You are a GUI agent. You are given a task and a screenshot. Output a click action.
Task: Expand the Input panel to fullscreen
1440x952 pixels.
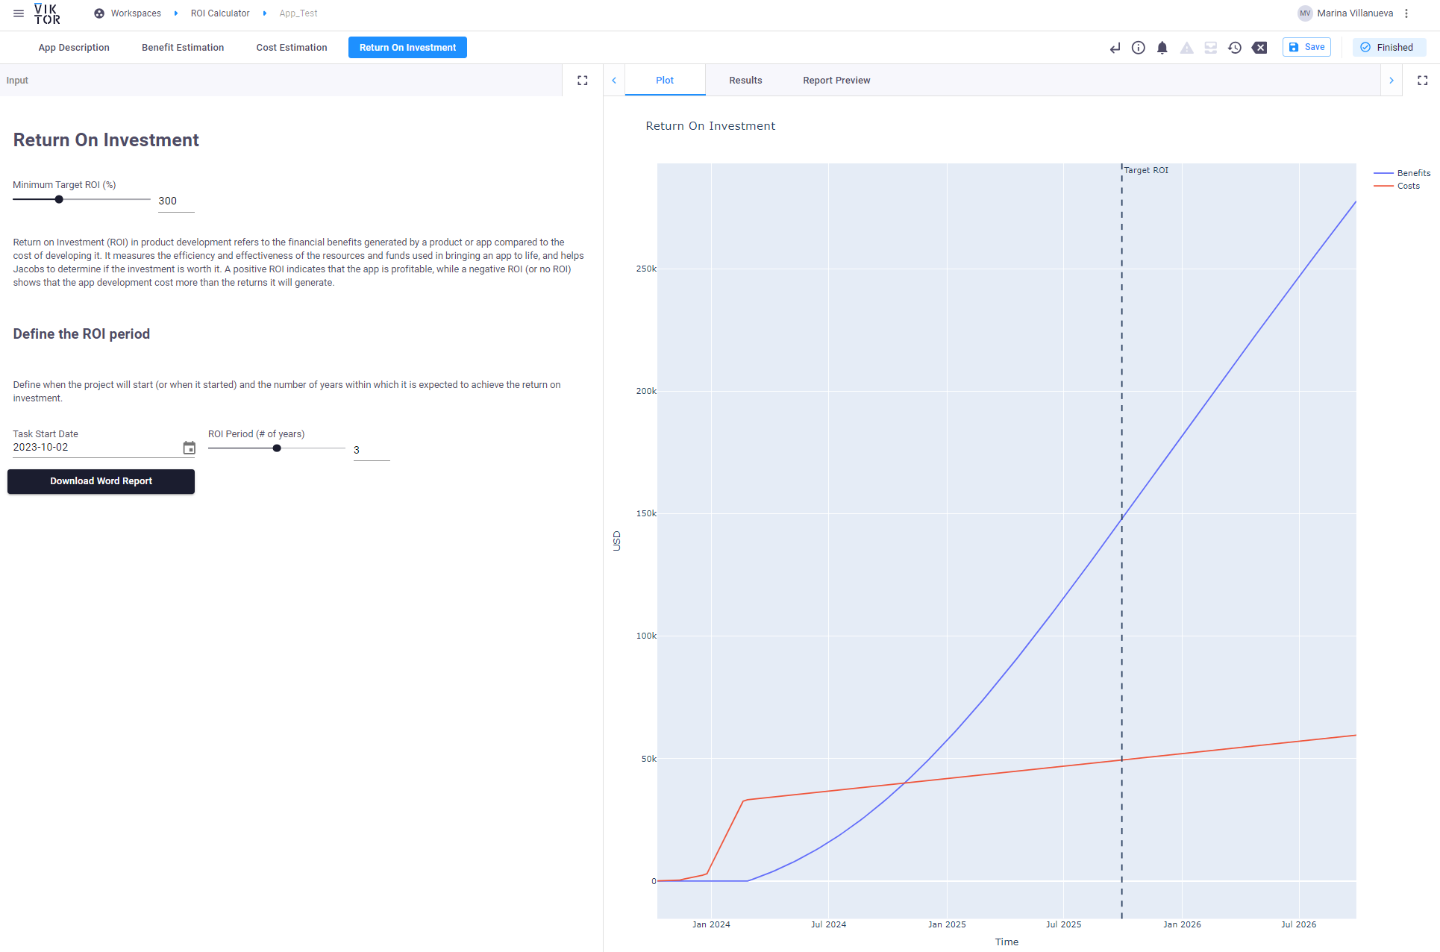coord(583,81)
